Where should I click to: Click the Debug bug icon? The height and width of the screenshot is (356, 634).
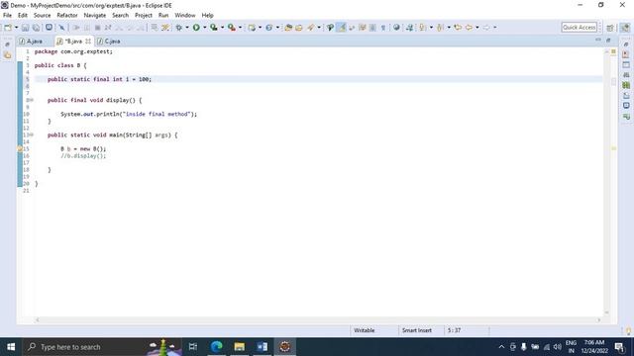178,28
